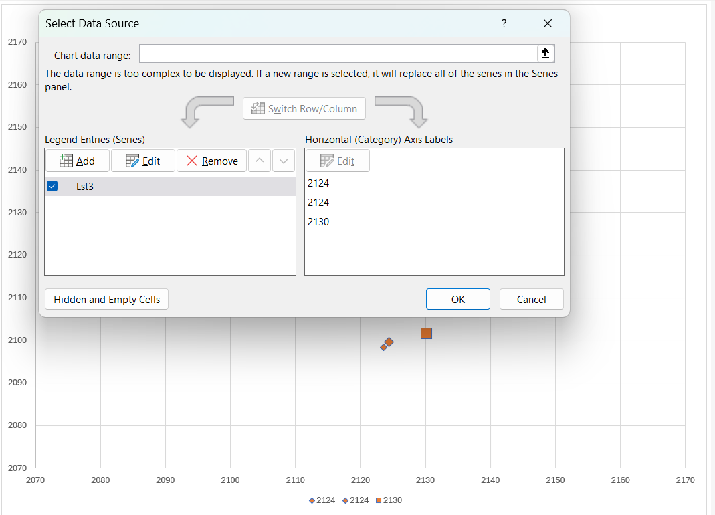Click the 2140 vertical axis label
Image resolution: width=715 pixels, height=515 pixels.
click(17, 170)
